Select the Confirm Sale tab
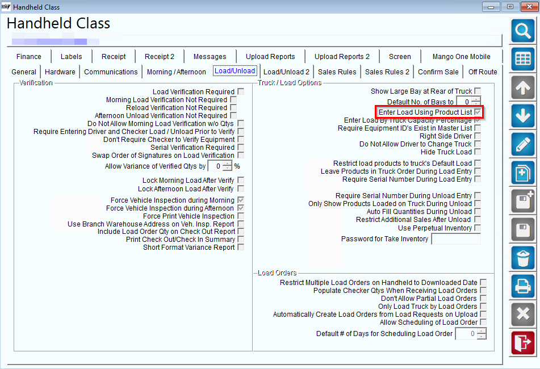Screen dimensions: 540x369 (438, 72)
